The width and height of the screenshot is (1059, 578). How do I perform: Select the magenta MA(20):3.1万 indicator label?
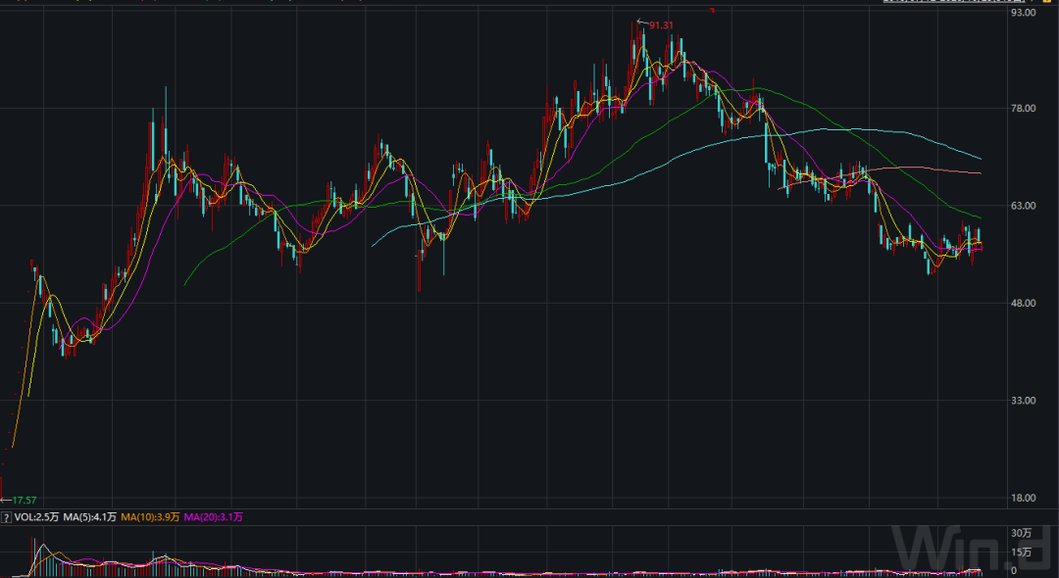[213, 516]
